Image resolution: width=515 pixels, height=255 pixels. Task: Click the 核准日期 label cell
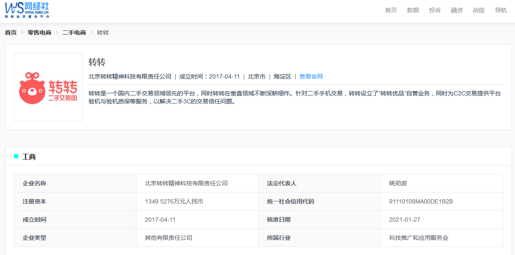click(x=319, y=220)
